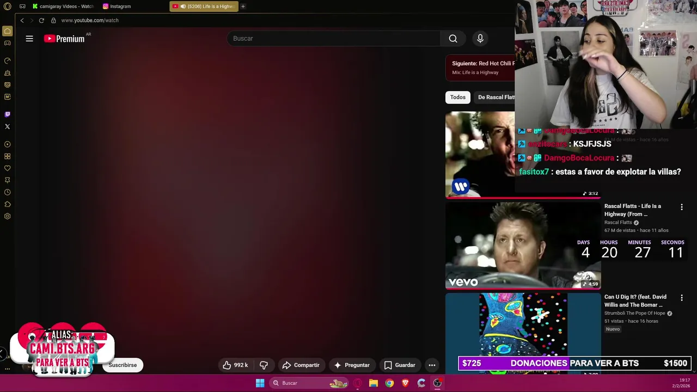697x392 pixels.
Task: Open the settings gear icon in sidebar
Action: click(7, 216)
